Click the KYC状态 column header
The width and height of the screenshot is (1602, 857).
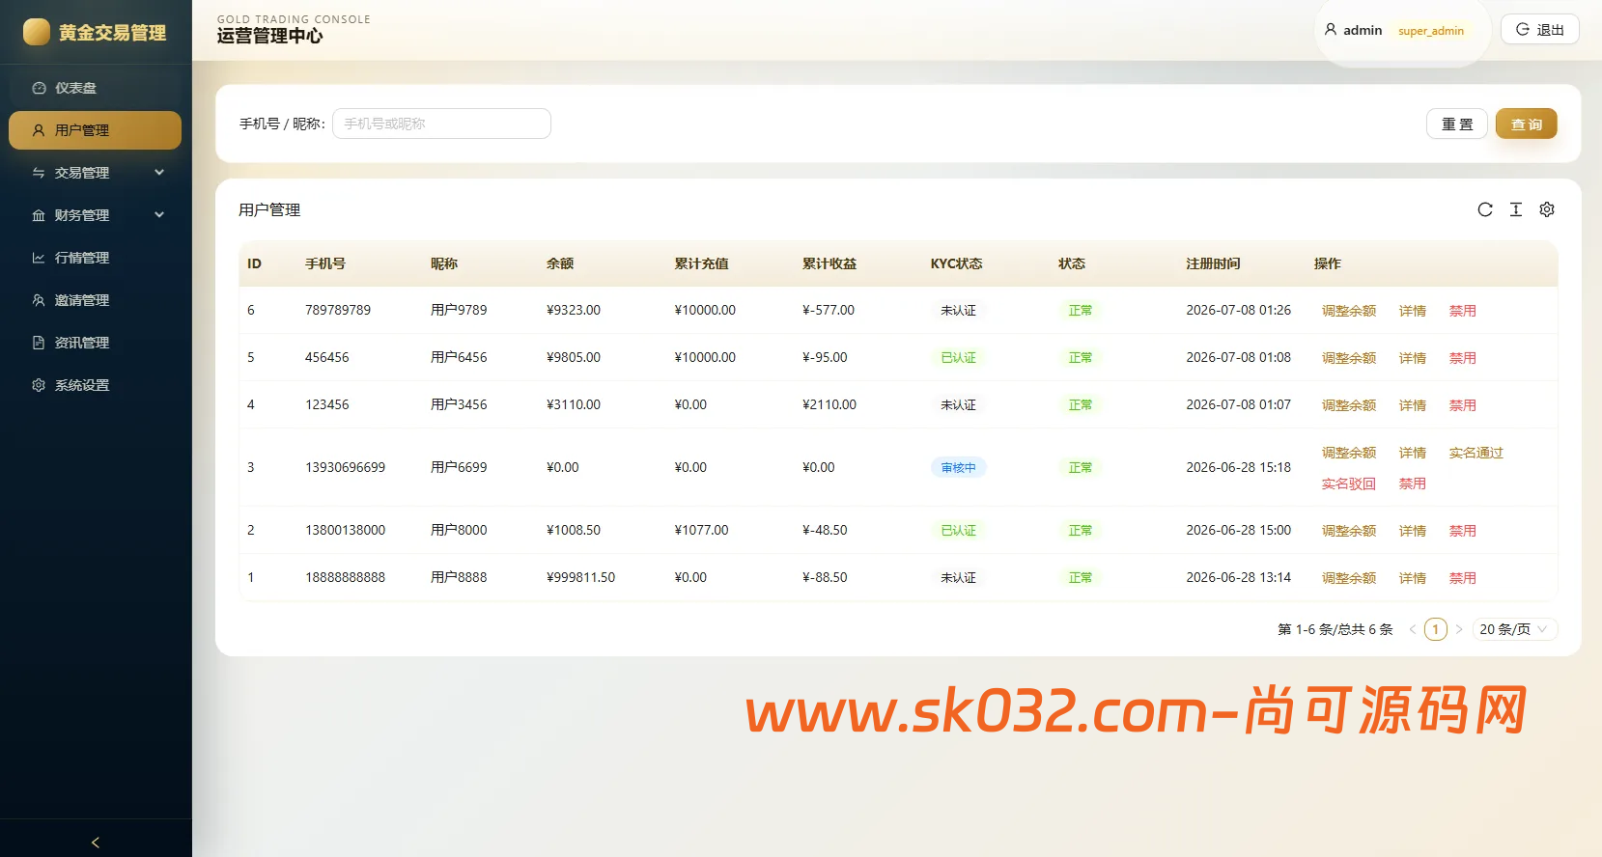956,263
